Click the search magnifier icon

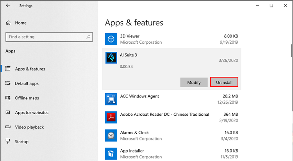pos(88,37)
